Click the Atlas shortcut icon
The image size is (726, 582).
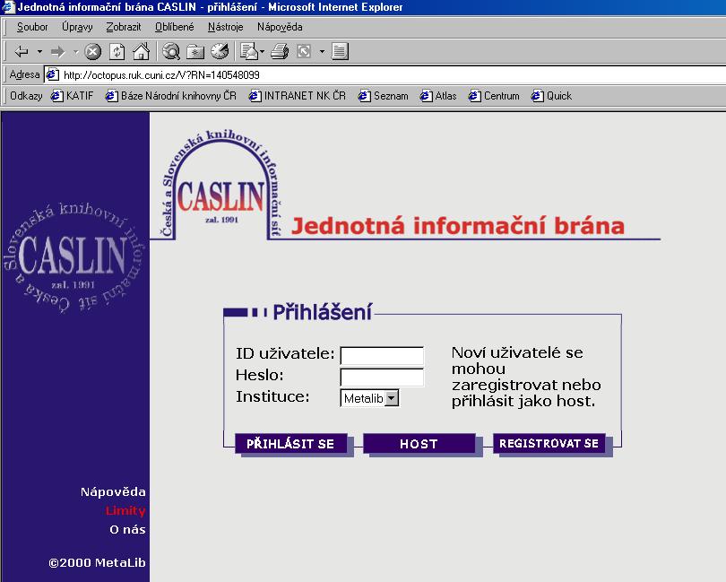pos(427,96)
